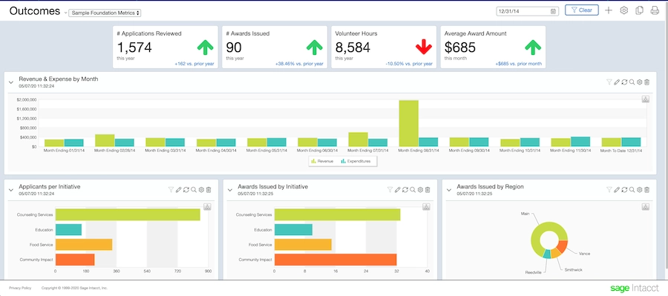Click the 12/31/14 date input field
Screen dimensions: 668x296
528,12
